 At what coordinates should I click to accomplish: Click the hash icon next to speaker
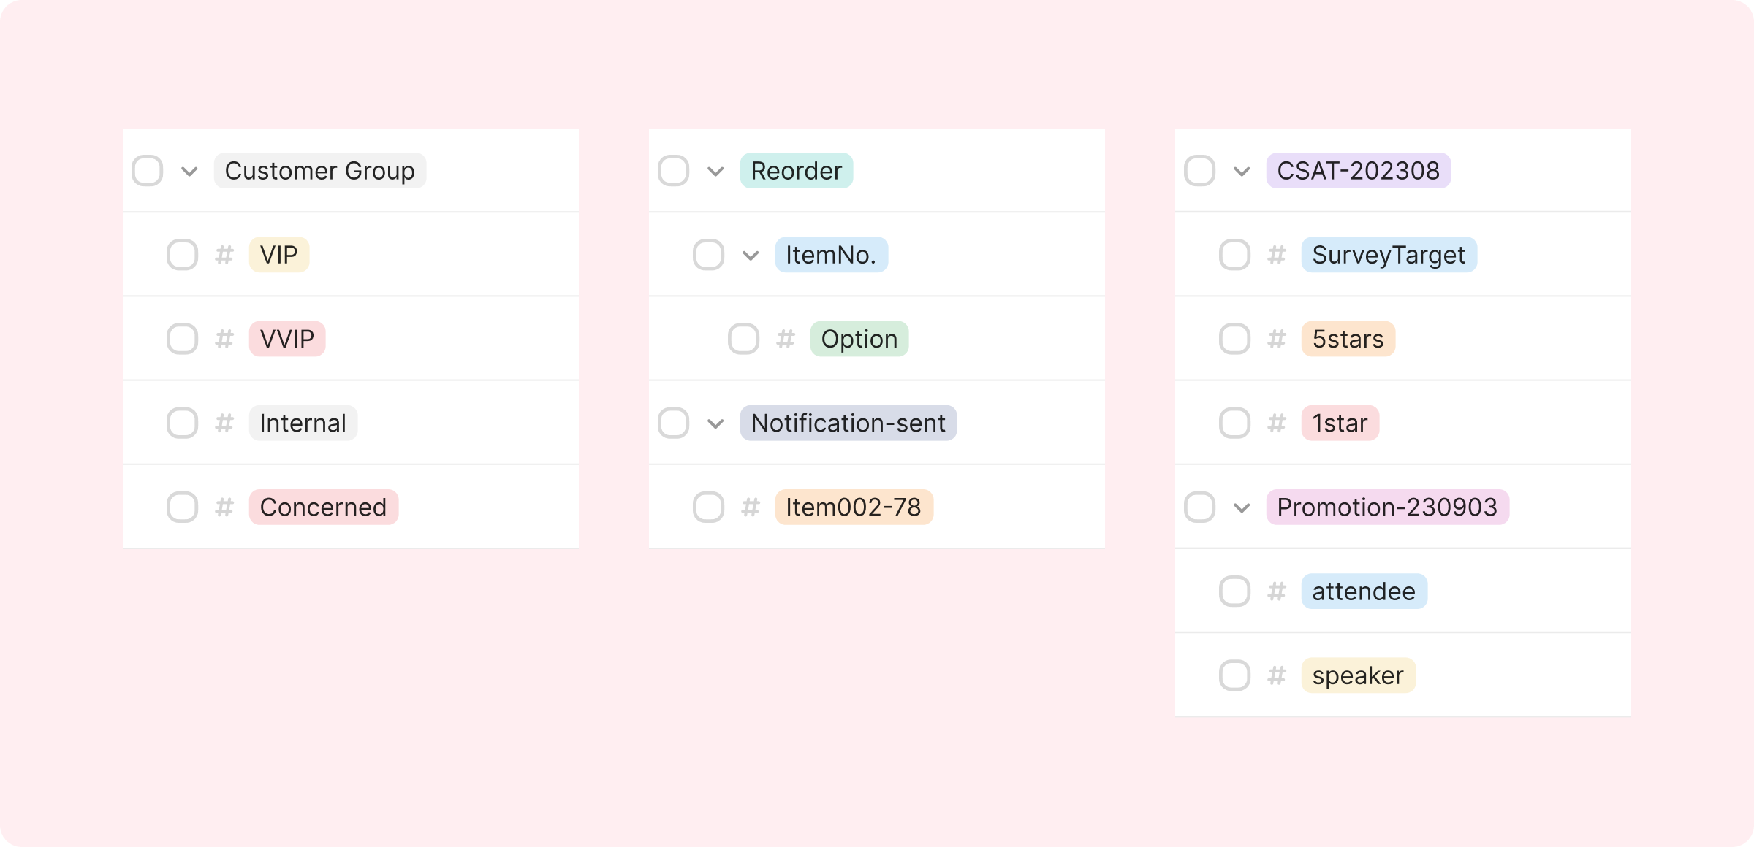(1277, 675)
